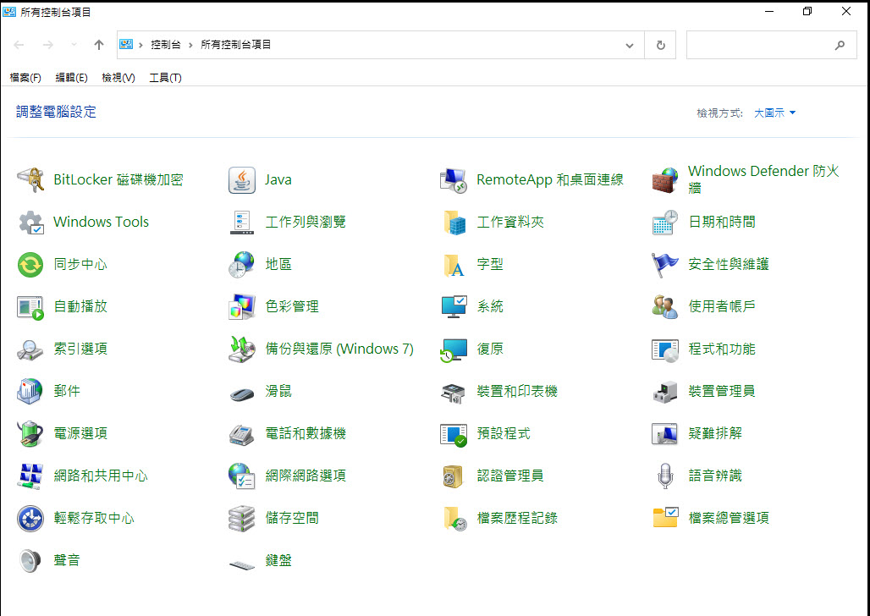Viewport: 870px width, 616px height.
Task: Open 聲音 settings
Action: click(68, 560)
